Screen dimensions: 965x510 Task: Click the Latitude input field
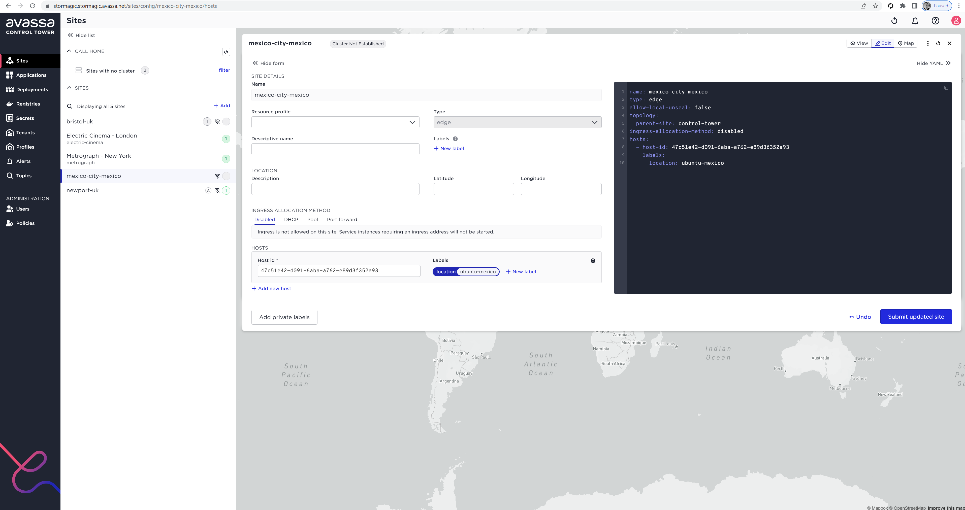[473, 189]
